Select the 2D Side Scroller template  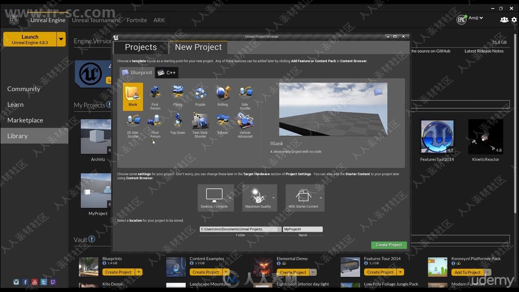click(x=133, y=125)
